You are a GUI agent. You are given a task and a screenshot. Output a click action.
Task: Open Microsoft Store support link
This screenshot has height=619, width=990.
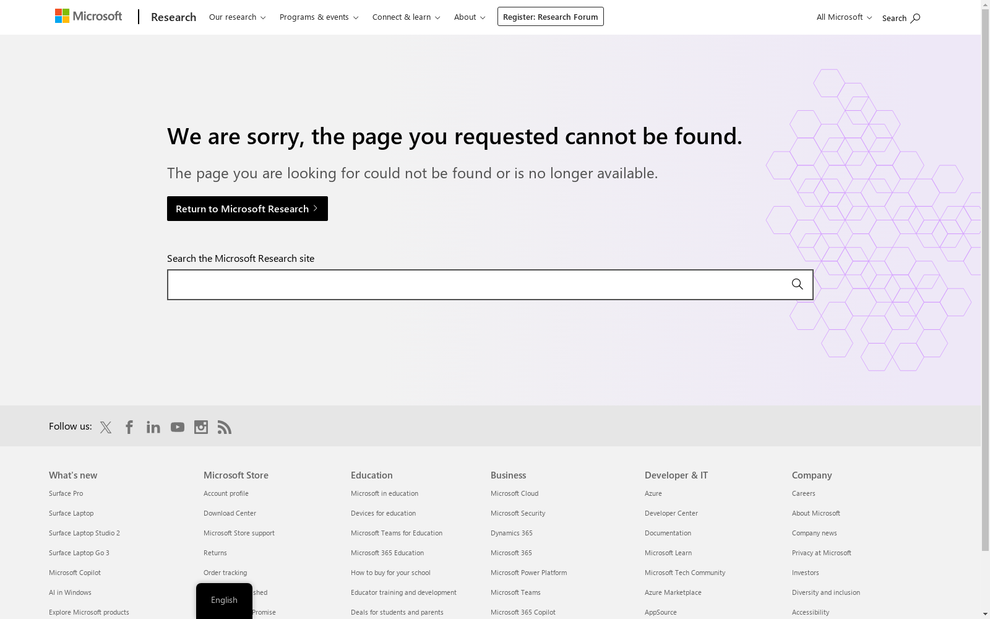tap(239, 533)
